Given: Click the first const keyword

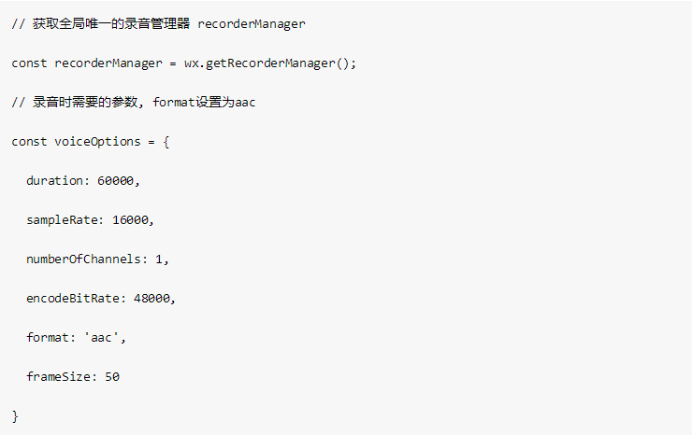Looking at the screenshot, I should (29, 63).
